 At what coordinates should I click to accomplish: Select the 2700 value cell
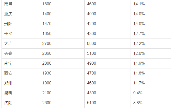pos(47,44)
